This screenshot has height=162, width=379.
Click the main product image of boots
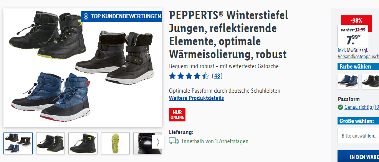click(x=83, y=68)
